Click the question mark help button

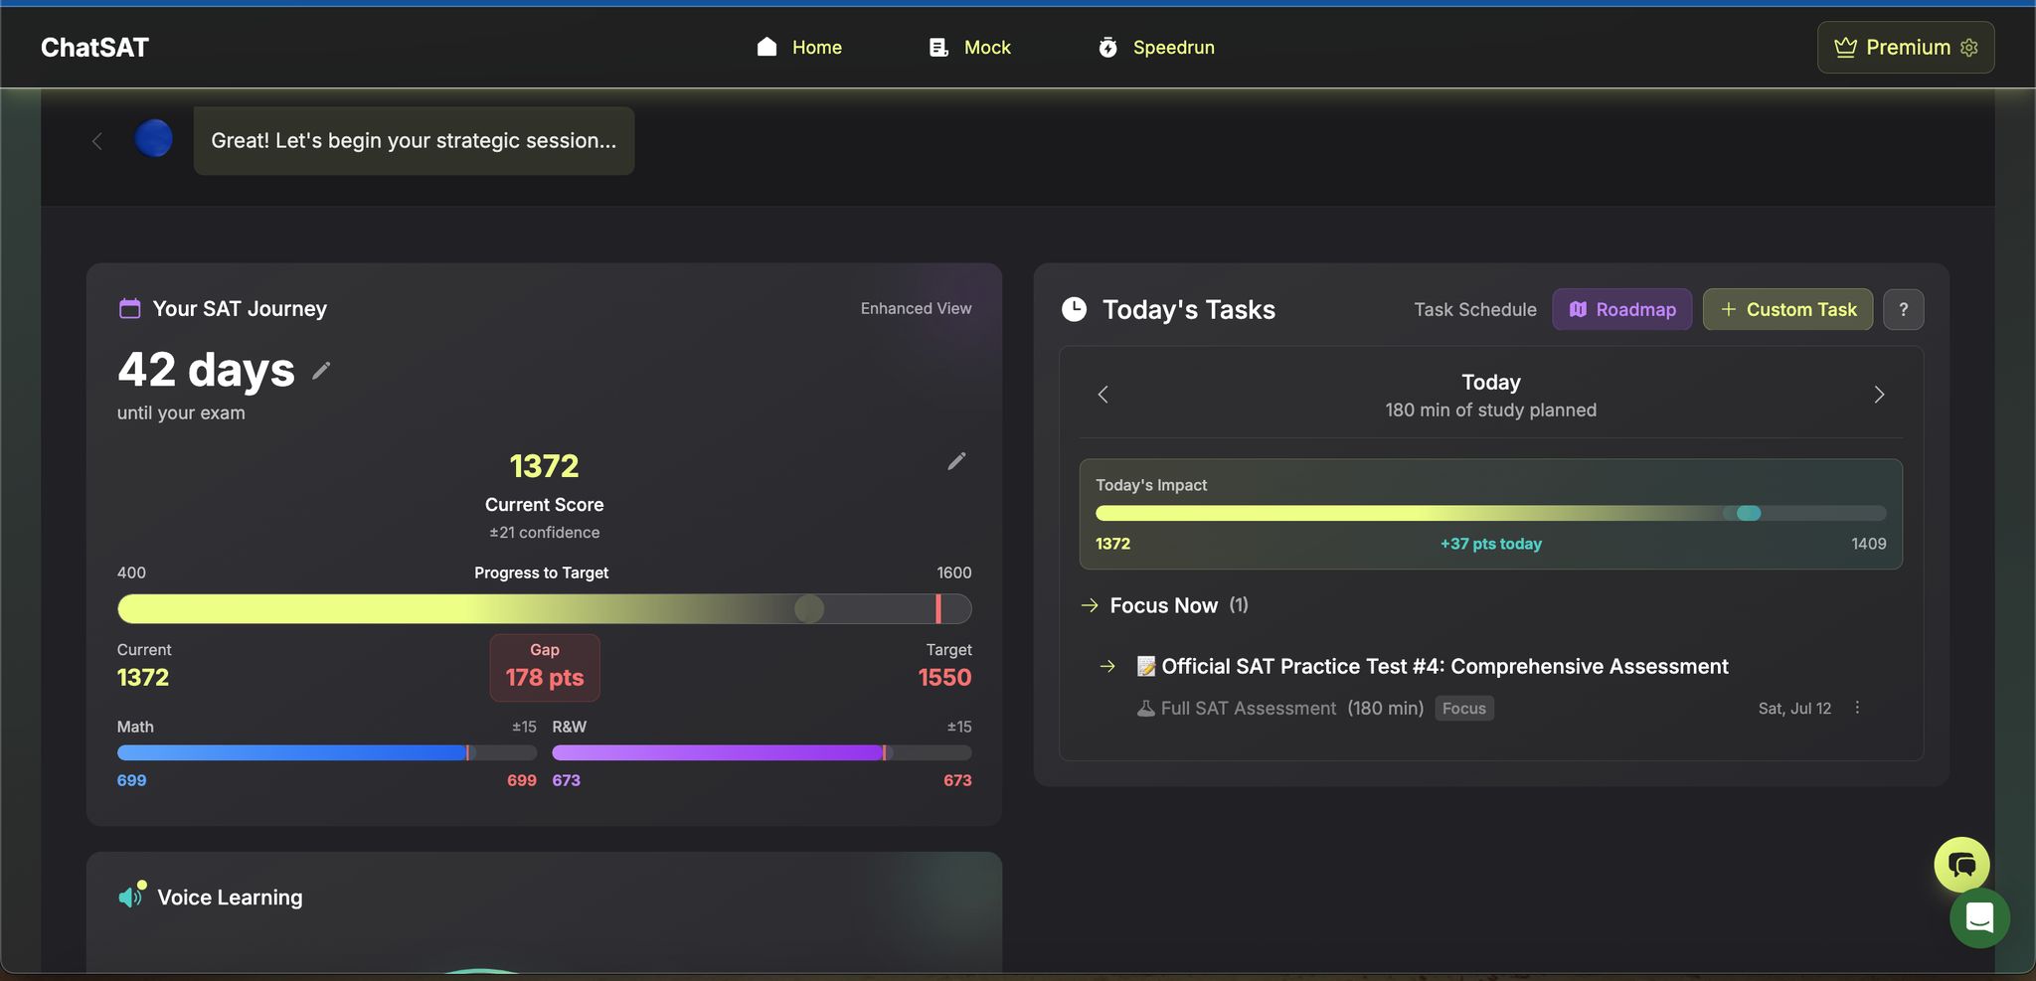1903,310
